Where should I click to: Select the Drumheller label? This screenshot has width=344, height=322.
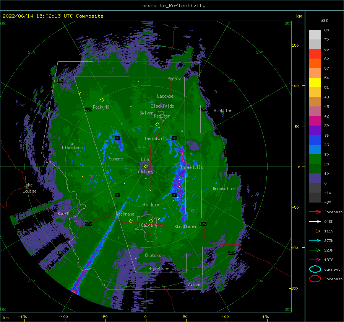(x=224, y=189)
